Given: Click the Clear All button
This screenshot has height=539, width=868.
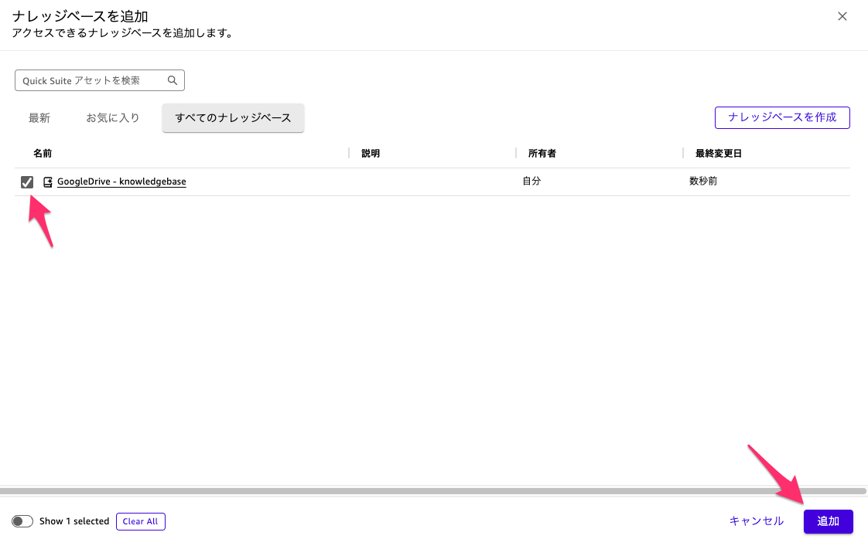Looking at the screenshot, I should 140,521.
